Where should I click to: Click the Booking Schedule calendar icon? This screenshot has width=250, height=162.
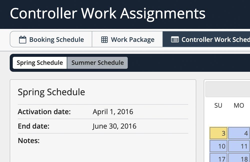23,40
